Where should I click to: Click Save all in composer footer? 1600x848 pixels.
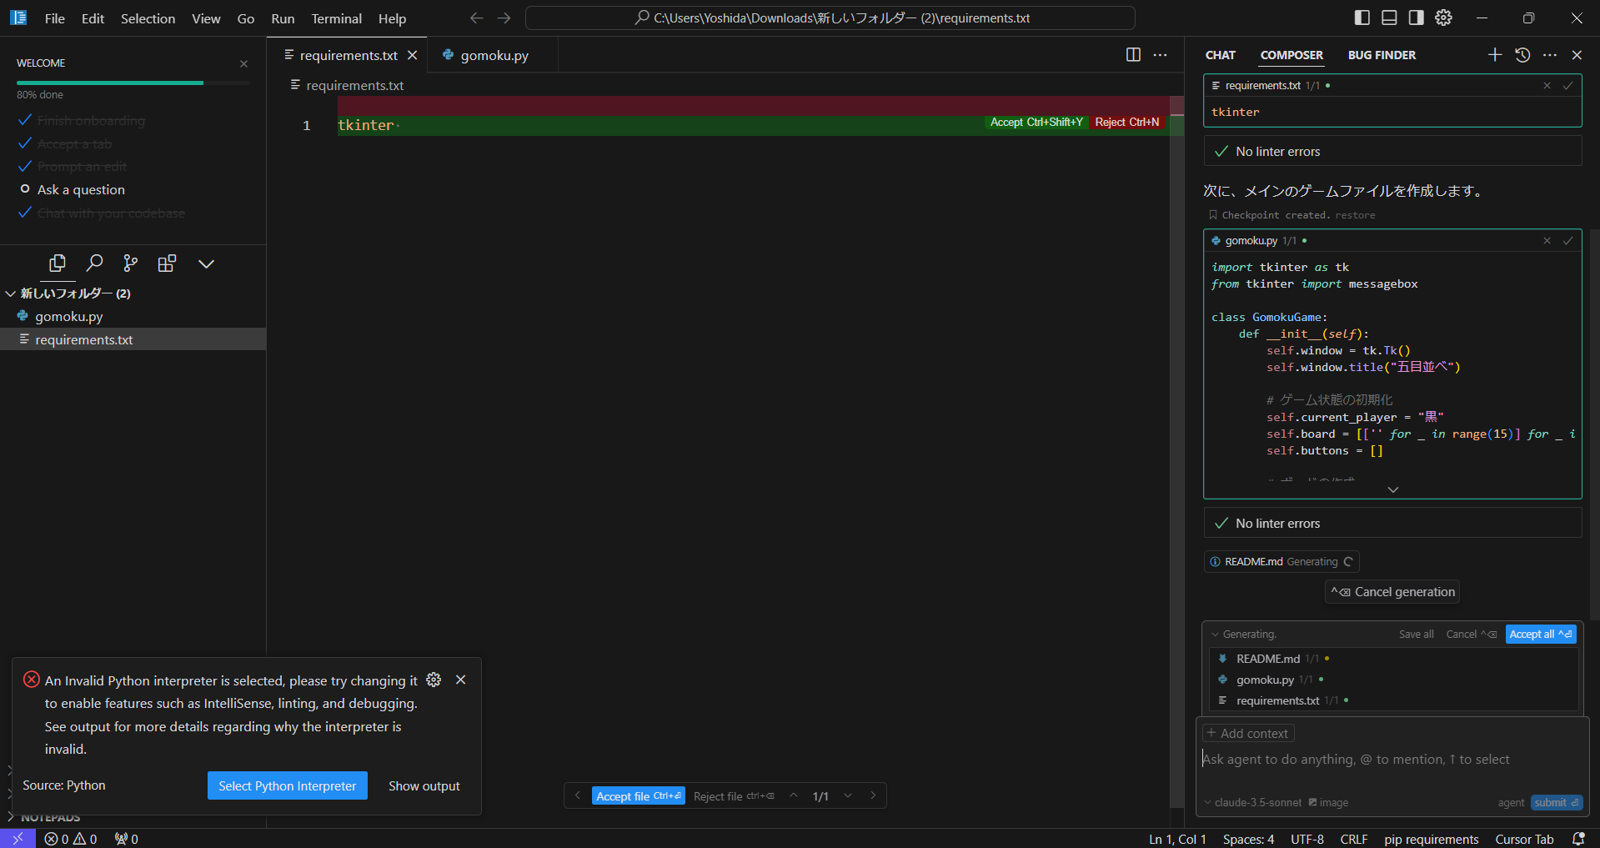(1416, 635)
